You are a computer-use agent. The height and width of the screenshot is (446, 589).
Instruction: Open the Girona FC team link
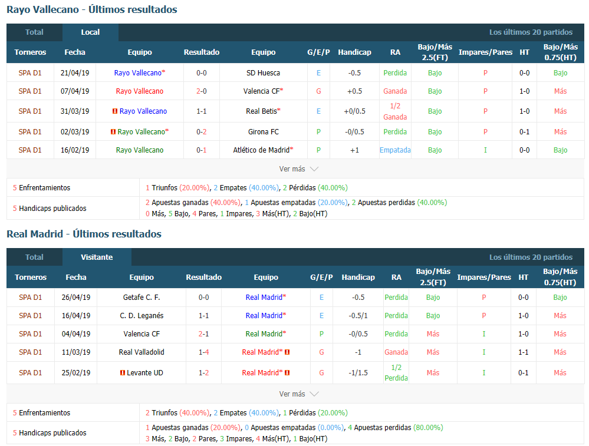coord(264,132)
